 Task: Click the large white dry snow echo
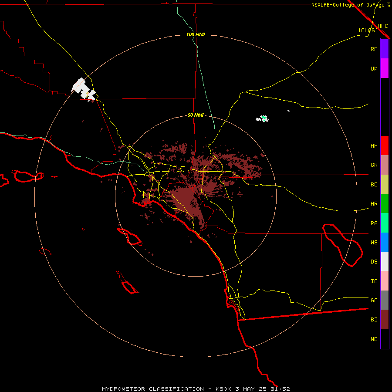pyautogui.click(x=84, y=89)
